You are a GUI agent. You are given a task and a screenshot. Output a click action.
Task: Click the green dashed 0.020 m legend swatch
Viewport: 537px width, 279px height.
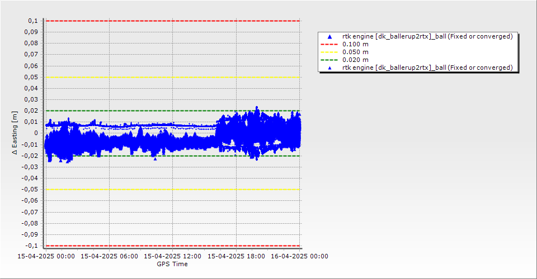click(329, 60)
